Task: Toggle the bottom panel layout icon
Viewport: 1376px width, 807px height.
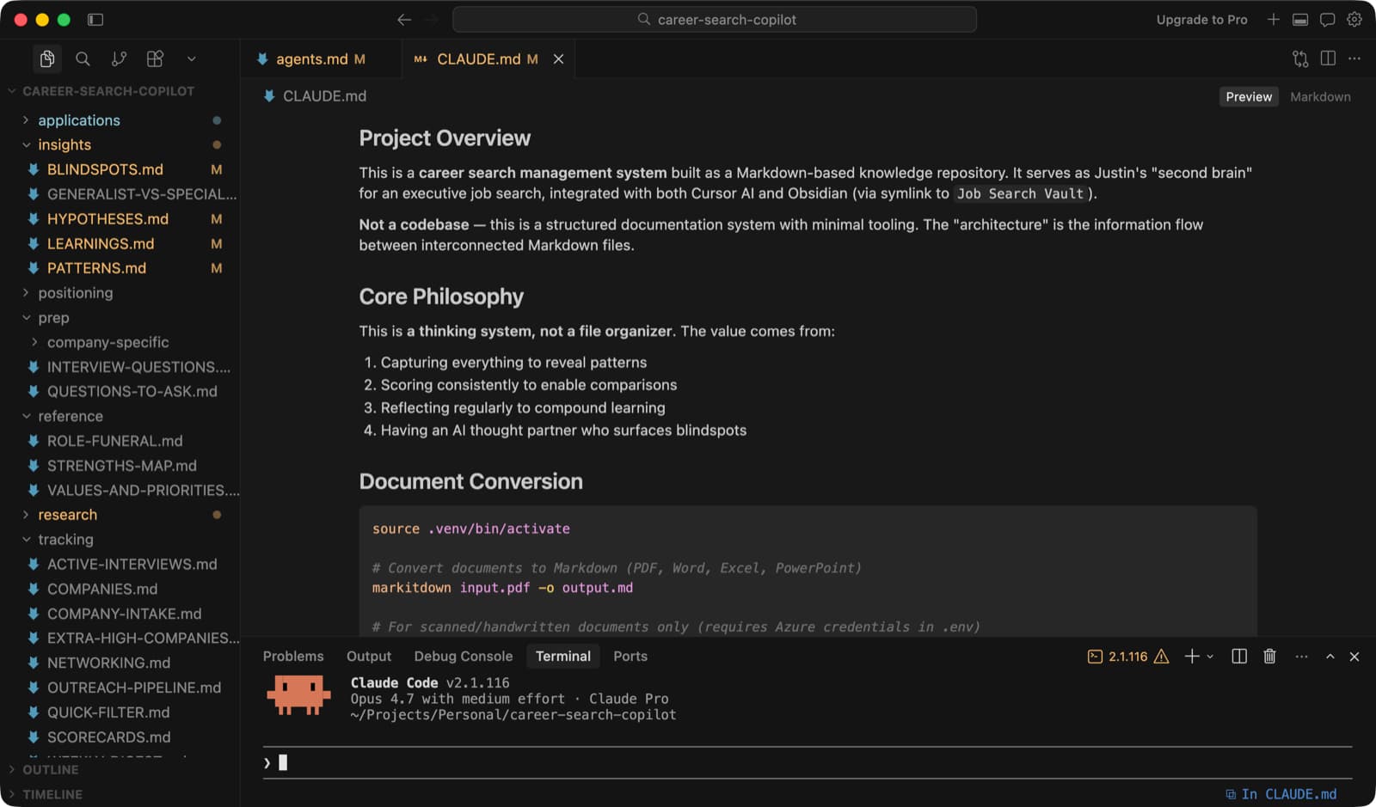Action: (1300, 19)
